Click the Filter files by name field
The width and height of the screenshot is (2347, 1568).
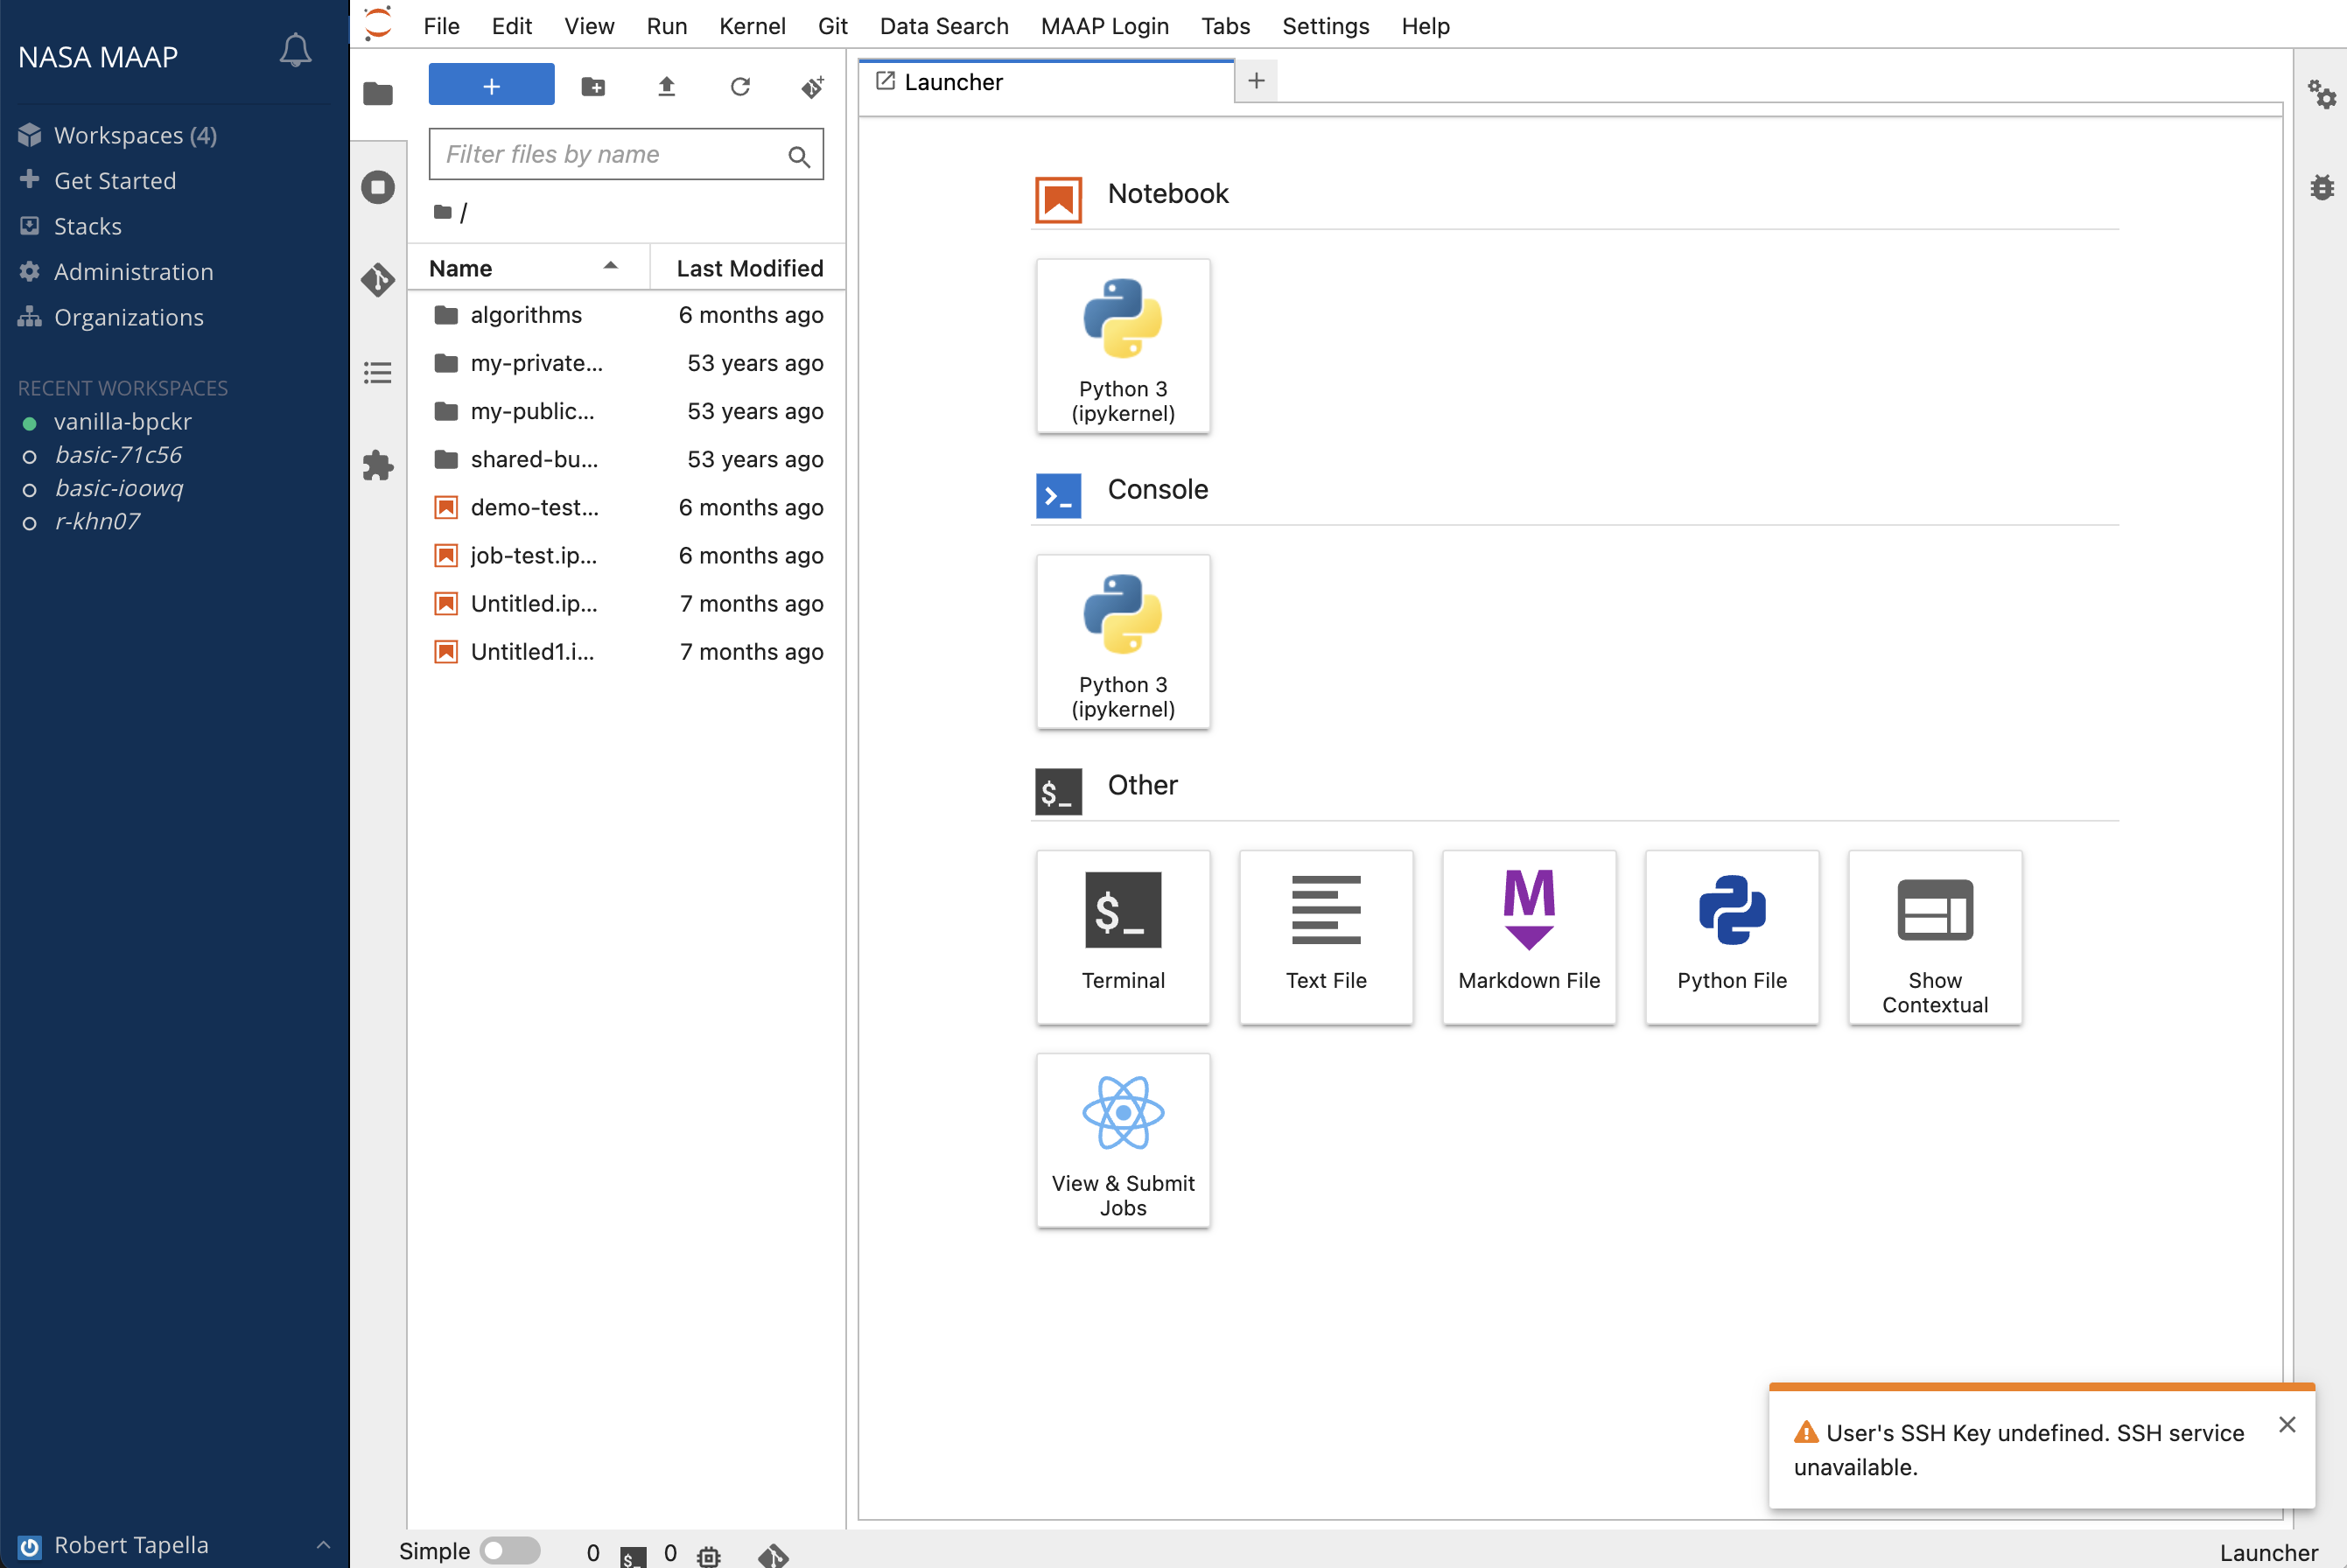coord(626,154)
